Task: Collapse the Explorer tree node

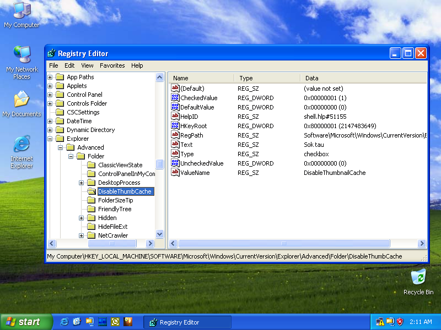Action: (50, 139)
